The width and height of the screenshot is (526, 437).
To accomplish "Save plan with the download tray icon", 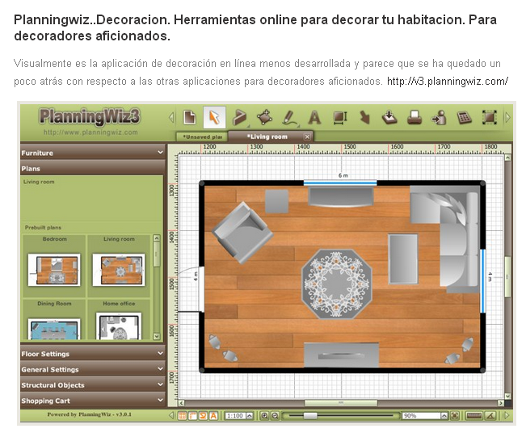I will click(389, 117).
